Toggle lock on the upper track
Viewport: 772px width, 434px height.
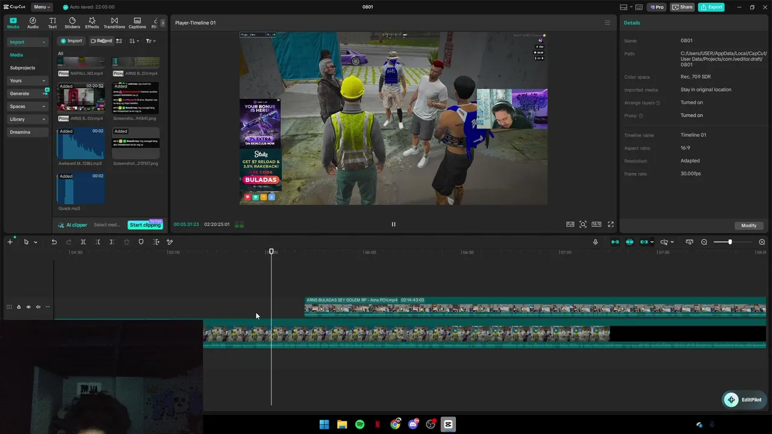pyautogui.click(x=19, y=307)
